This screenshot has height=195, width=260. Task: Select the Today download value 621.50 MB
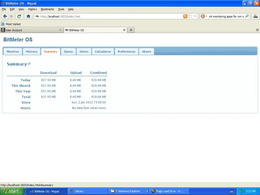(x=48, y=80)
